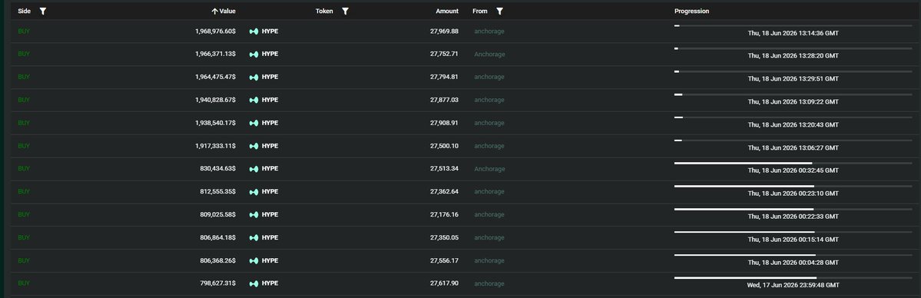Select value 830,434.63$

pos(218,169)
